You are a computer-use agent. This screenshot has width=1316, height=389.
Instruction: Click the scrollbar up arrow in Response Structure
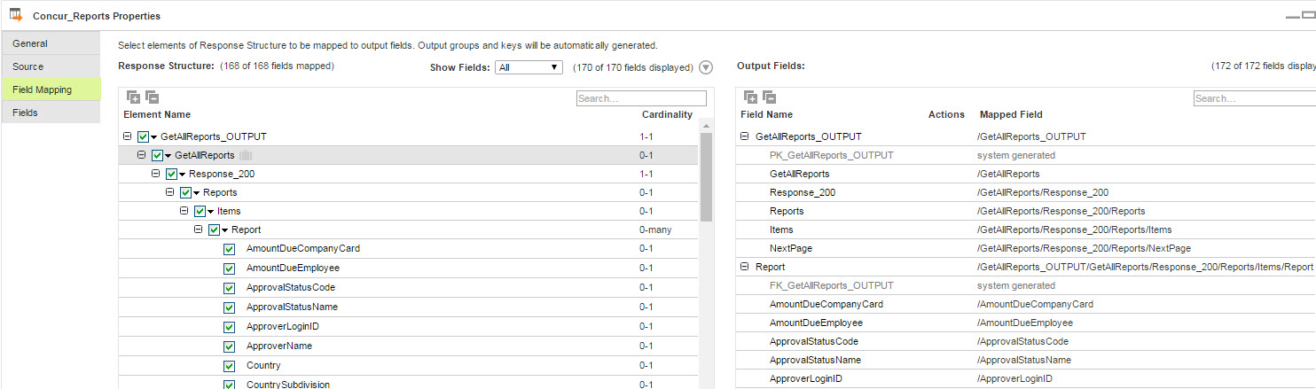click(706, 125)
